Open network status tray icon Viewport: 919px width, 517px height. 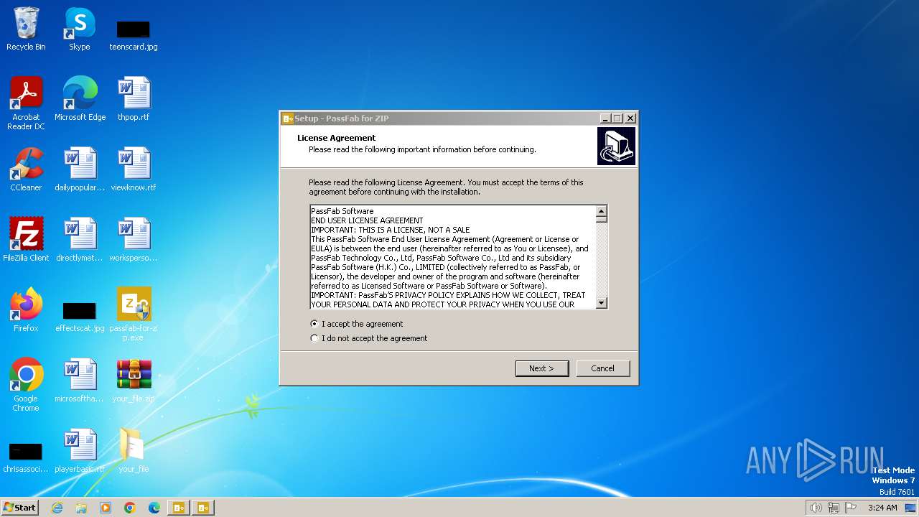pyautogui.click(x=834, y=508)
